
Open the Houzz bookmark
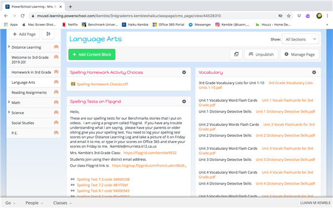[273, 24]
